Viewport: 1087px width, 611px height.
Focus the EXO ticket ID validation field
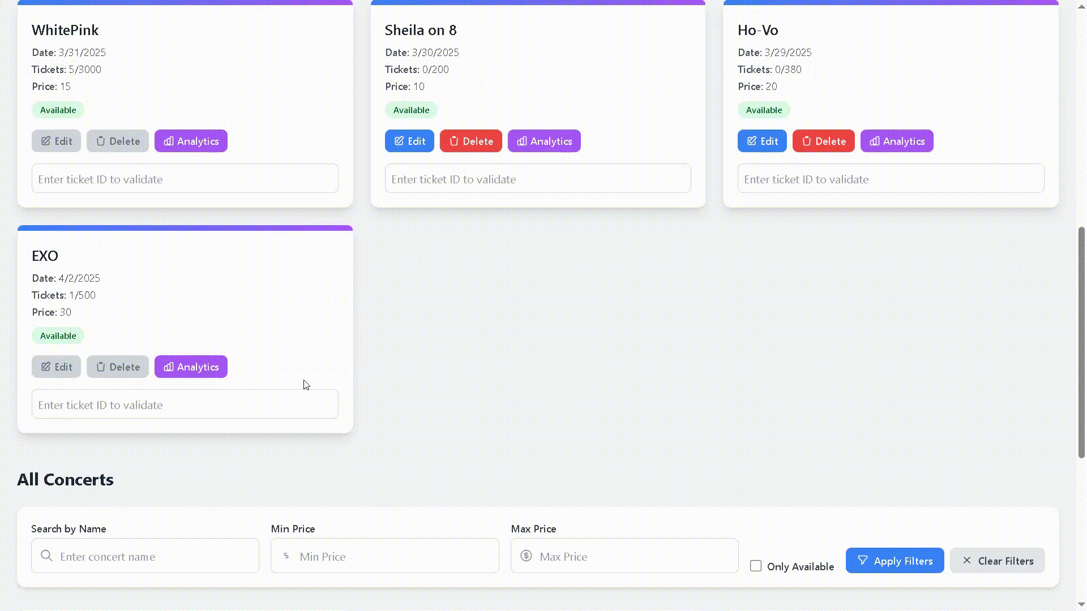pyautogui.click(x=185, y=405)
